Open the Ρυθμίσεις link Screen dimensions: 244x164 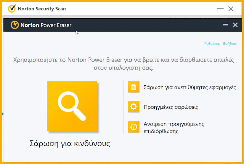coord(212,44)
